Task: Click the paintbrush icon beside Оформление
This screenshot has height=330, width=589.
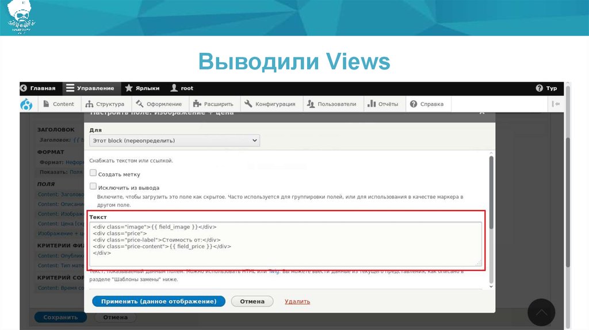Action: click(140, 103)
